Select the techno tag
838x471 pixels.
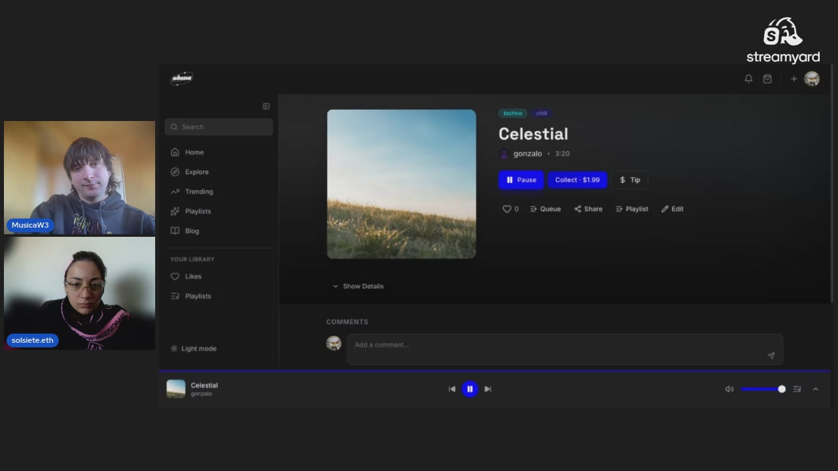coord(513,113)
